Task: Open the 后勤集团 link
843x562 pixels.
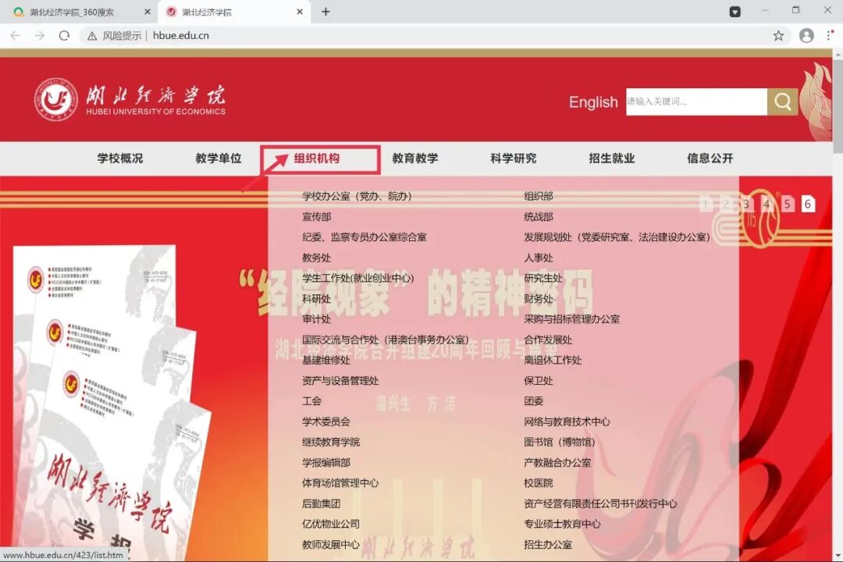Action: pos(322,503)
